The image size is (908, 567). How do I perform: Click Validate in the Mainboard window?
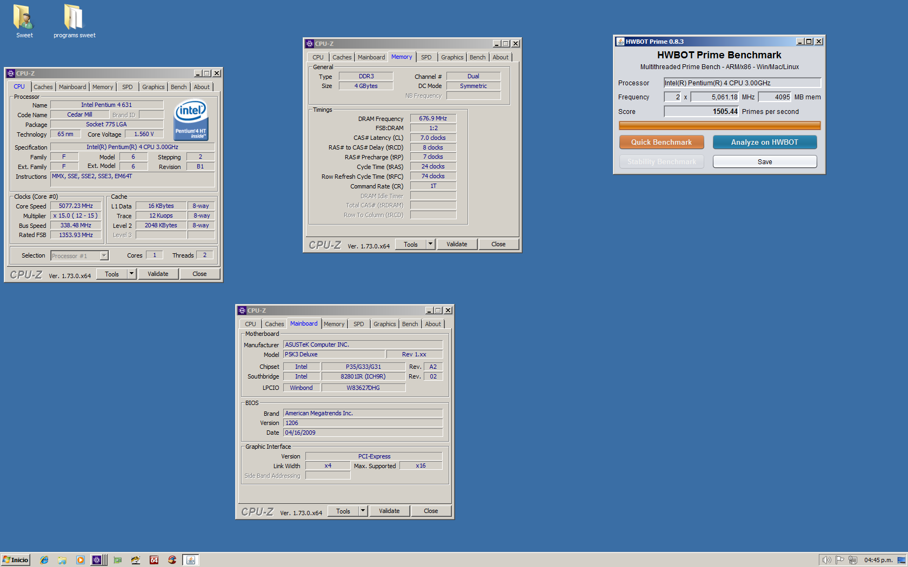coord(389,511)
